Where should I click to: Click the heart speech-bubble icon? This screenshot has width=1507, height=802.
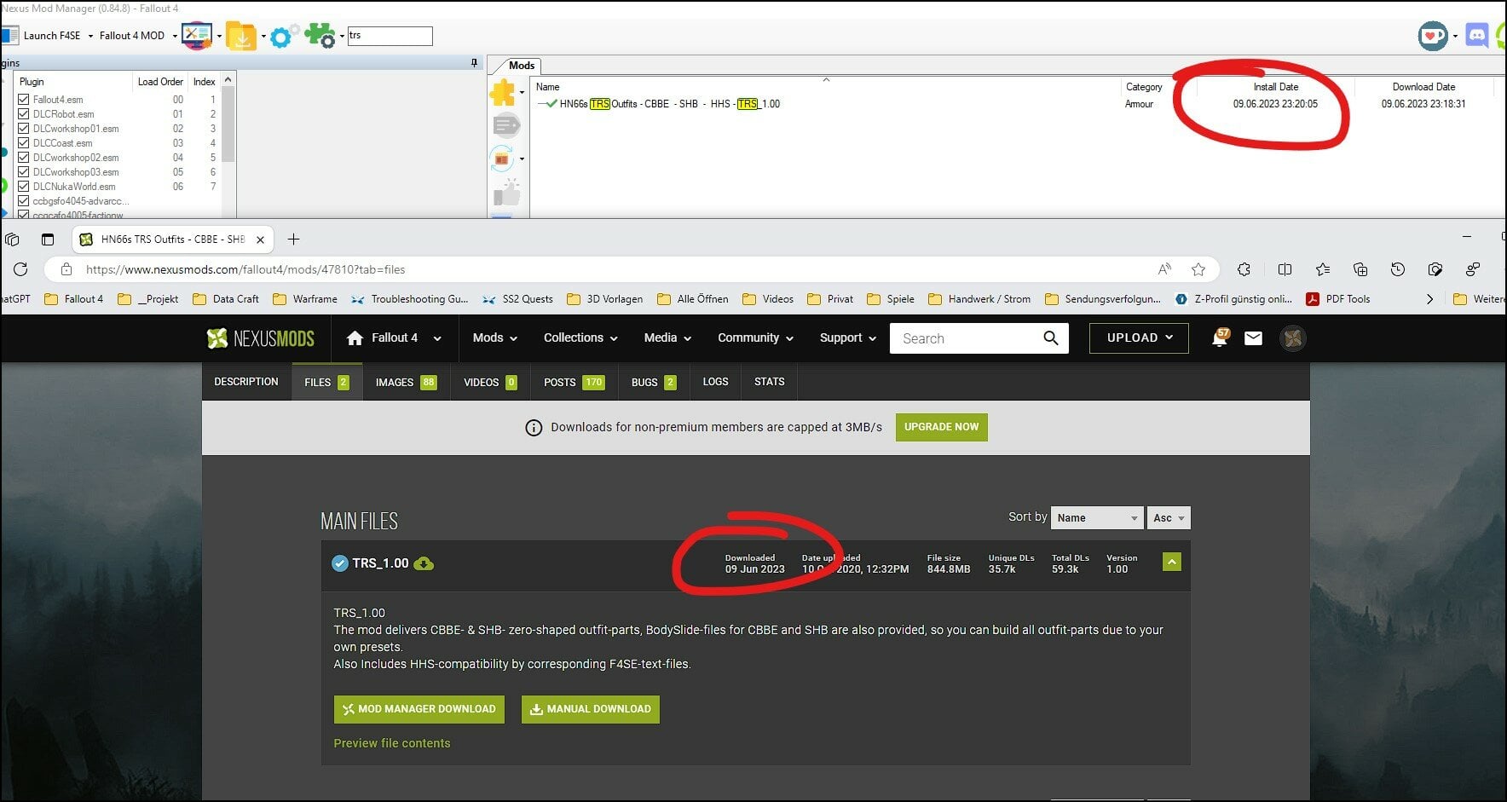(x=1433, y=36)
